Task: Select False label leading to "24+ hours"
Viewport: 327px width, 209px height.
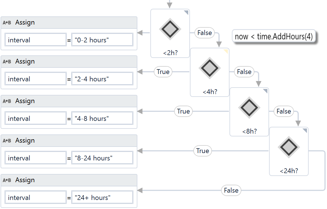Action: 231,190
